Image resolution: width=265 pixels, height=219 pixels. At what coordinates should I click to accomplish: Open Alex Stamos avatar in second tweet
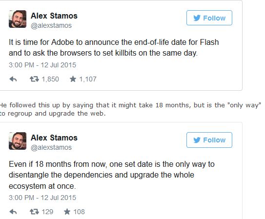[18, 141]
